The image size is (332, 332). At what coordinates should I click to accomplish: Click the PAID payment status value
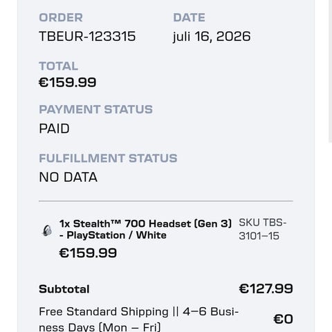coord(54,129)
